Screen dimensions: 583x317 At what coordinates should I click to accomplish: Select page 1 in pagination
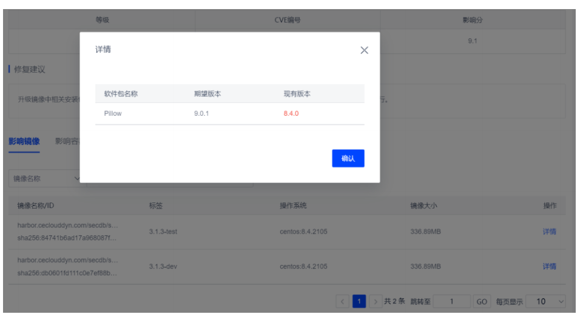click(359, 301)
